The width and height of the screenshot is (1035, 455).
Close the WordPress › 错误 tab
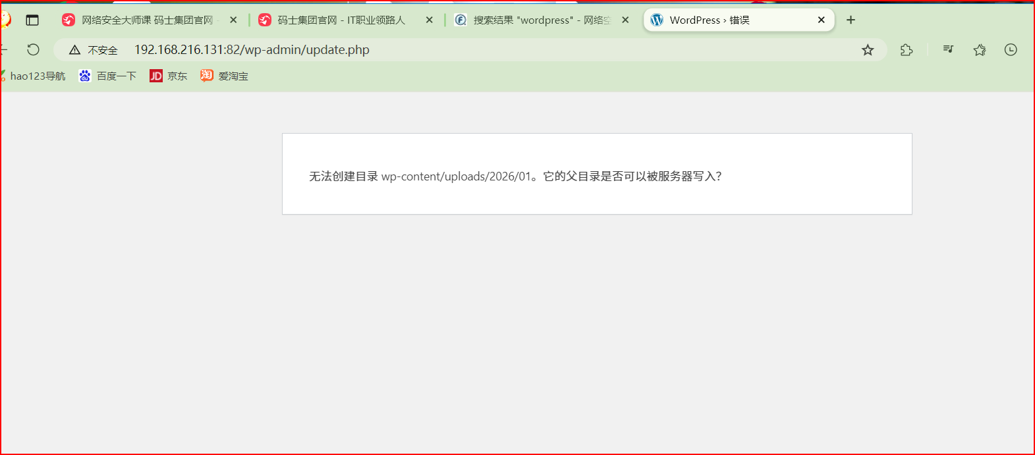click(x=821, y=20)
